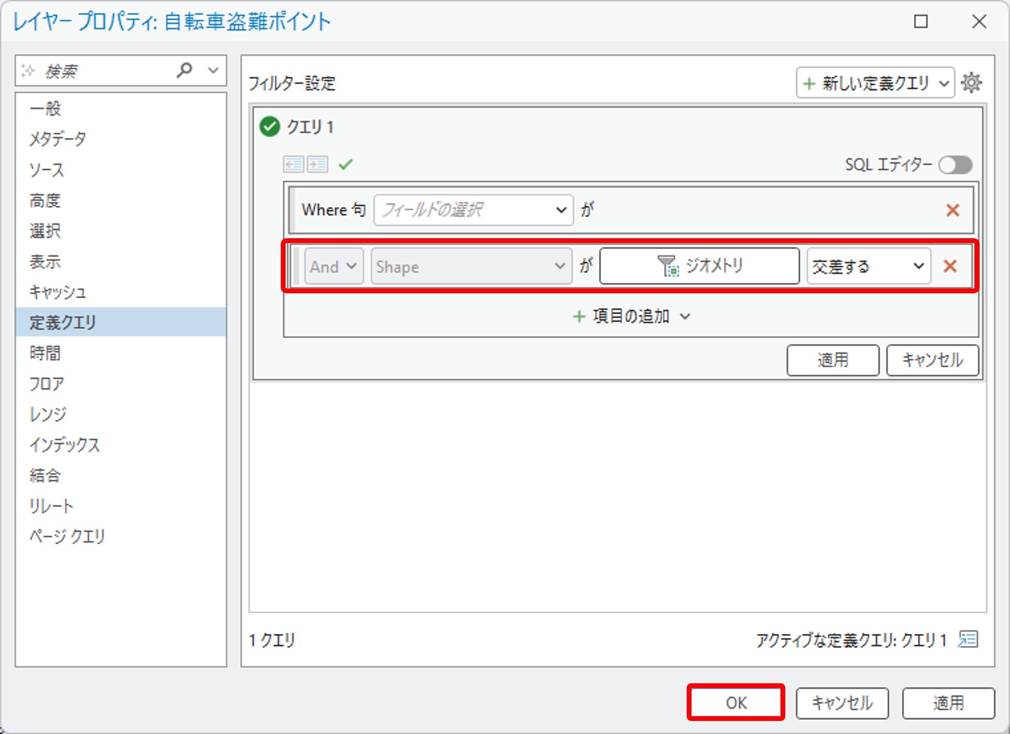Image resolution: width=1010 pixels, height=734 pixels.
Task: Click the 1 クエリ count text
Action: click(272, 640)
